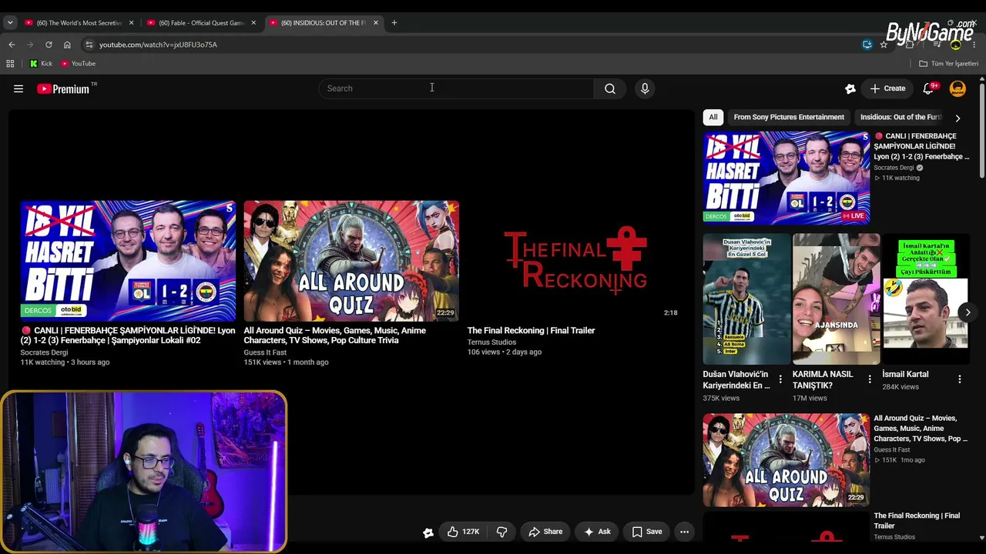Open sidebar CANLI FENERBAHÇE video title
The height and width of the screenshot is (554, 986).
click(x=922, y=146)
